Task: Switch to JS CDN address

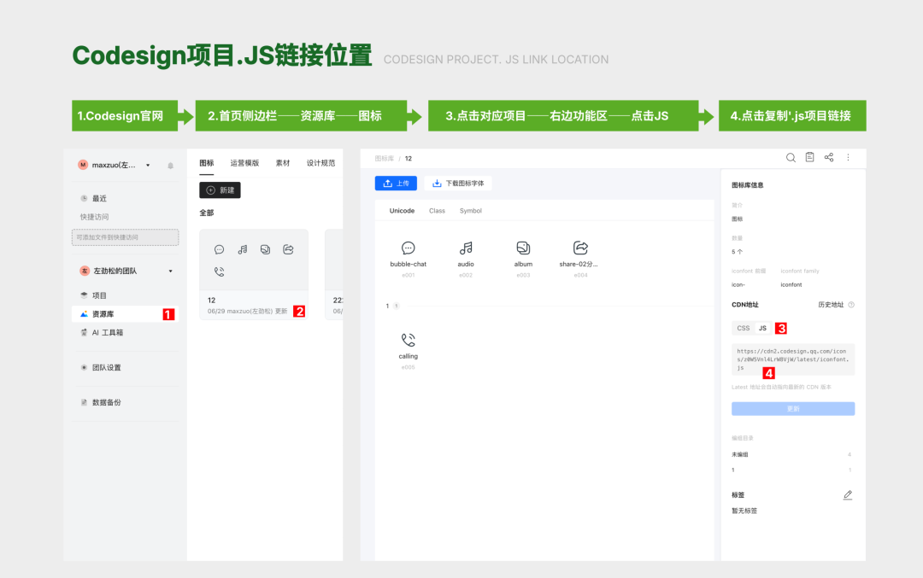Action: (x=763, y=328)
